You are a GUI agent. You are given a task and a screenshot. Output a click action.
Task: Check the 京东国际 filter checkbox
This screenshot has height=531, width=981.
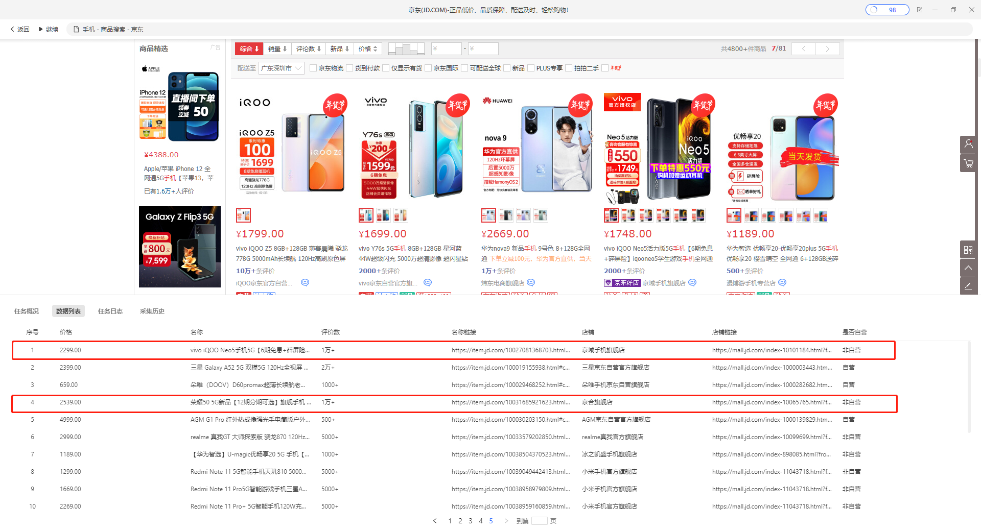click(x=428, y=68)
